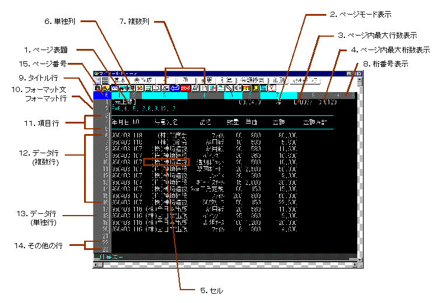Image resolution: width=439 pixels, height=303 pixels.
Task: Select the blue page number cell
Action: pos(103,96)
